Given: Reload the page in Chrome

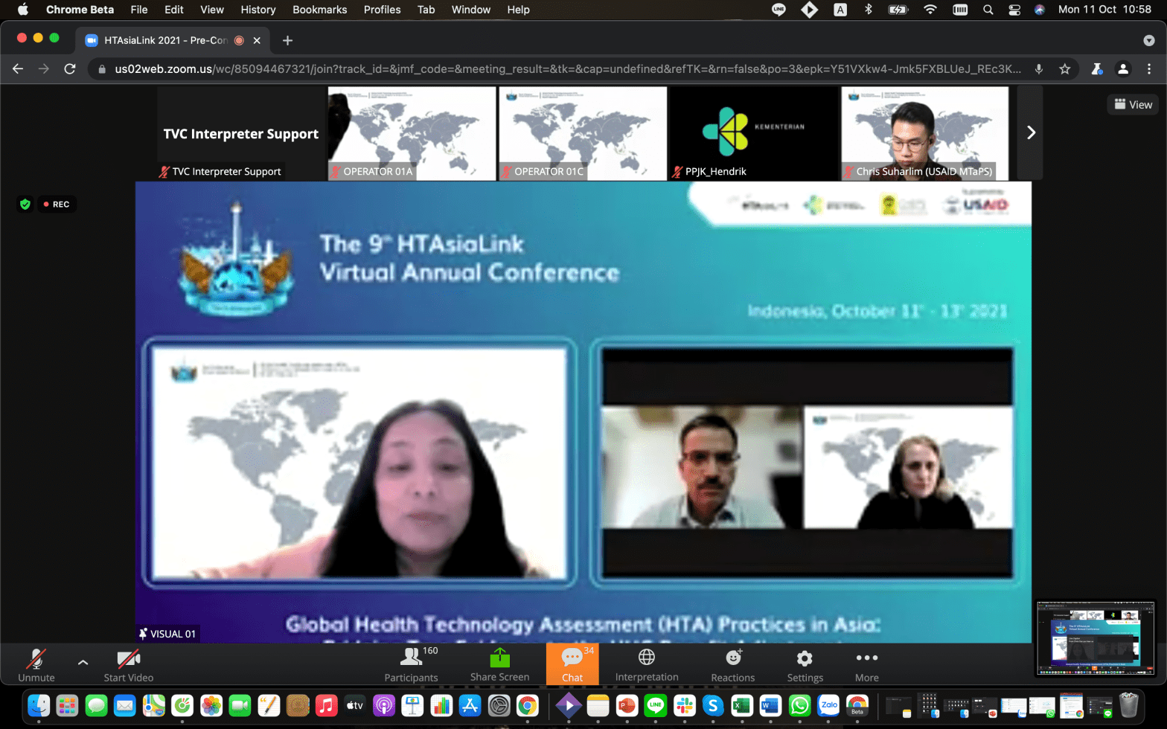Looking at the screenshot, I should (70, 69).
